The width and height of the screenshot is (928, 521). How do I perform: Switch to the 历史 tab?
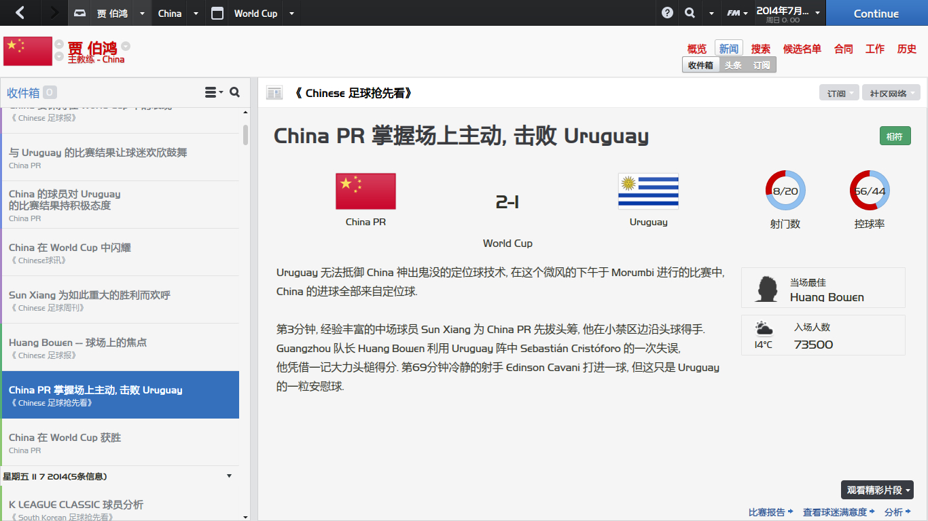tap(907, 49)
